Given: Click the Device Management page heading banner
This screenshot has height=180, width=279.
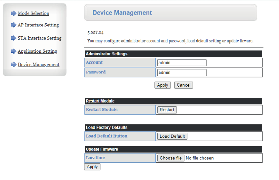Looking at the screenshot, I should 171,13.
